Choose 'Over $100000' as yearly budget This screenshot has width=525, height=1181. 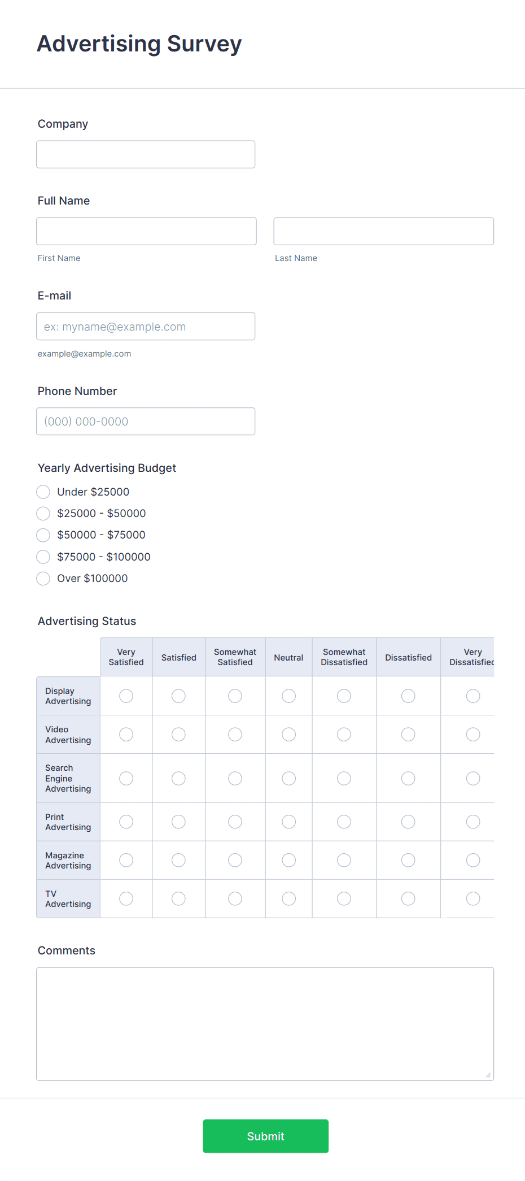click(43, 578)
